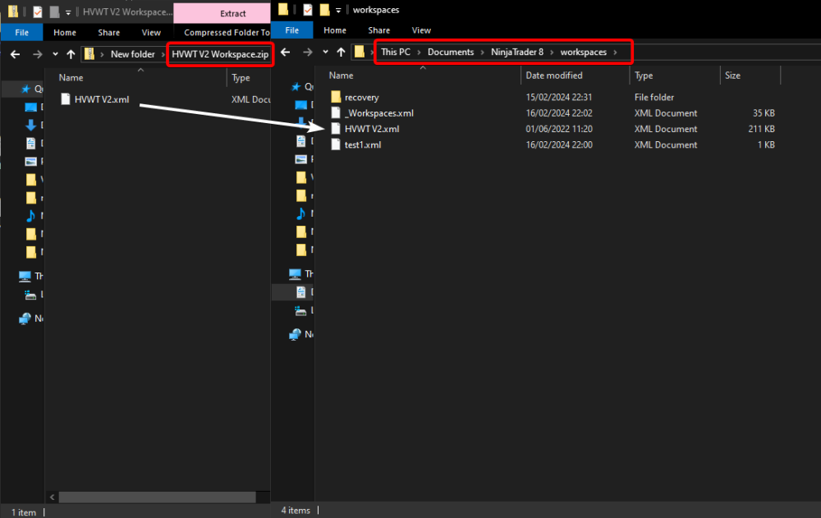The width and height of the screenshot is (821, 518).
Task: Go back in the zip folder window
Action: click(x=15, y=54)
